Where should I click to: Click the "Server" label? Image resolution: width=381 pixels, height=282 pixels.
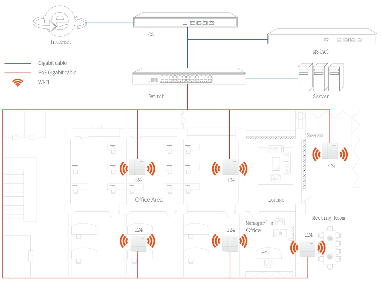pos(321,97)
